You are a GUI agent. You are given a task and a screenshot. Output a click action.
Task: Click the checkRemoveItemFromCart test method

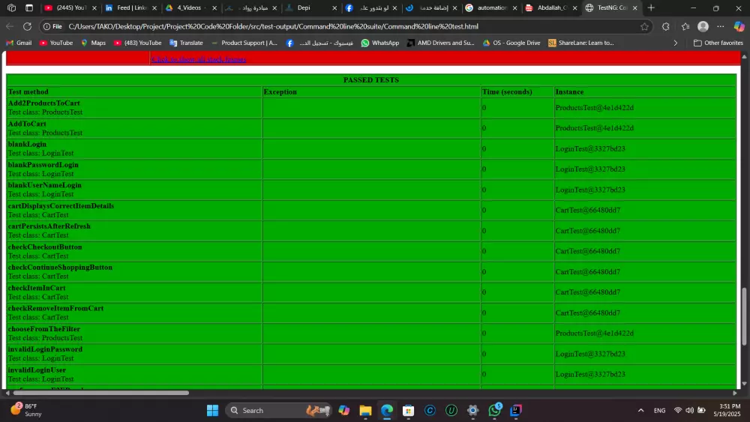(x=55, y=308)
